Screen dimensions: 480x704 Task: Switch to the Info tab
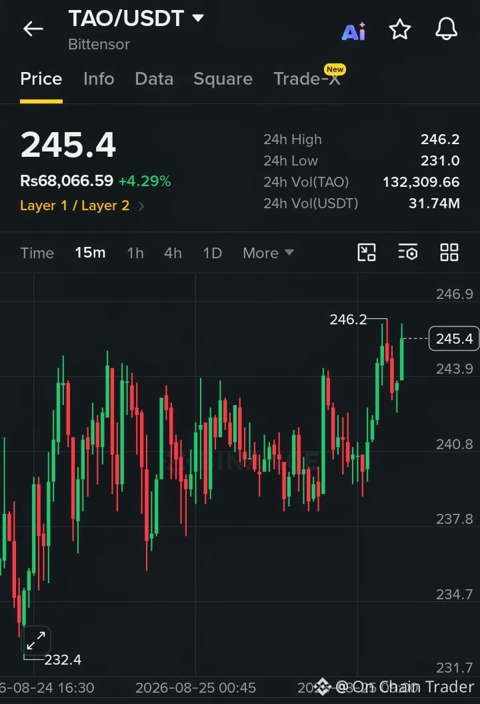click(99, 79)
